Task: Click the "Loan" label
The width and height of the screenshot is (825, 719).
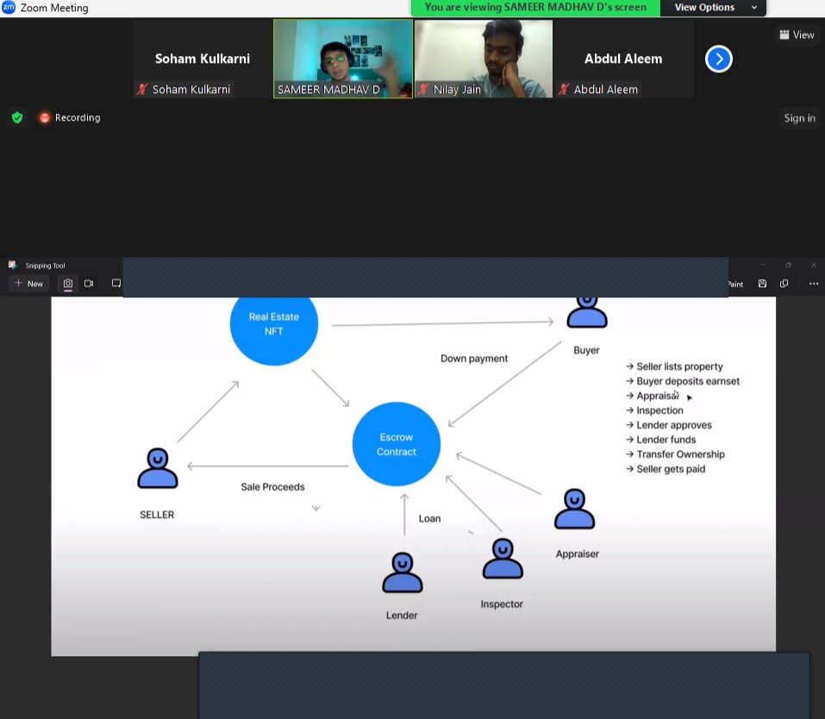Action: [x=430, y=518]
